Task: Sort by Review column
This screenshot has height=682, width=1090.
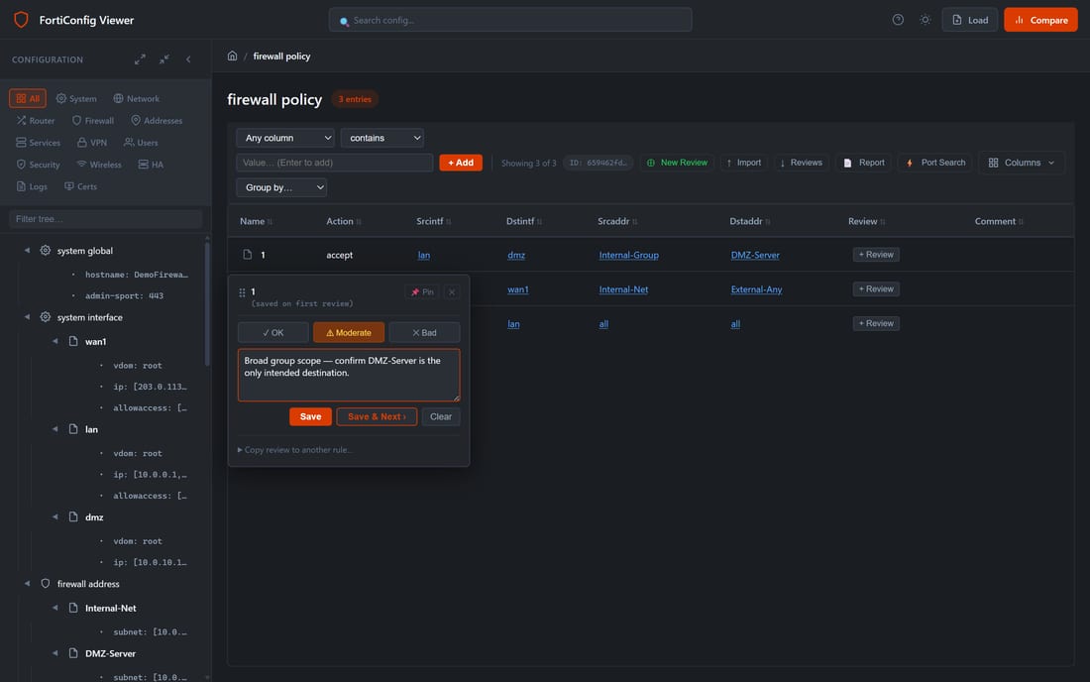Action: click(x=866, y=221)
